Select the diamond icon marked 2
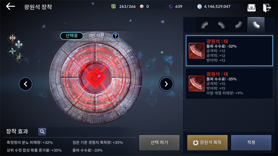This screenshot has width=278, height=156. coord(13,51)
